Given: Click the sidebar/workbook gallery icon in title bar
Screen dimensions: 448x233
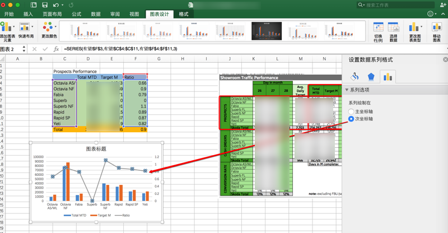Looking at the screenshot, I should tap(34, 5).
